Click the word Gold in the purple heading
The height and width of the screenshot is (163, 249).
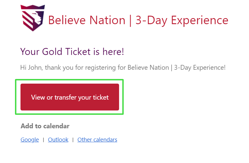click(x=52, y=52)
